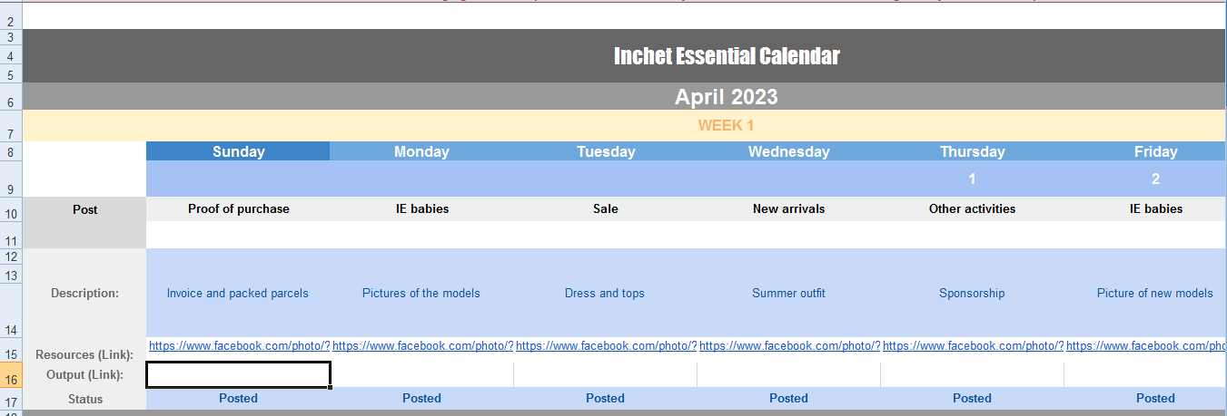Click the 'Proof of purchase' post cell

[x=238, y=209]
